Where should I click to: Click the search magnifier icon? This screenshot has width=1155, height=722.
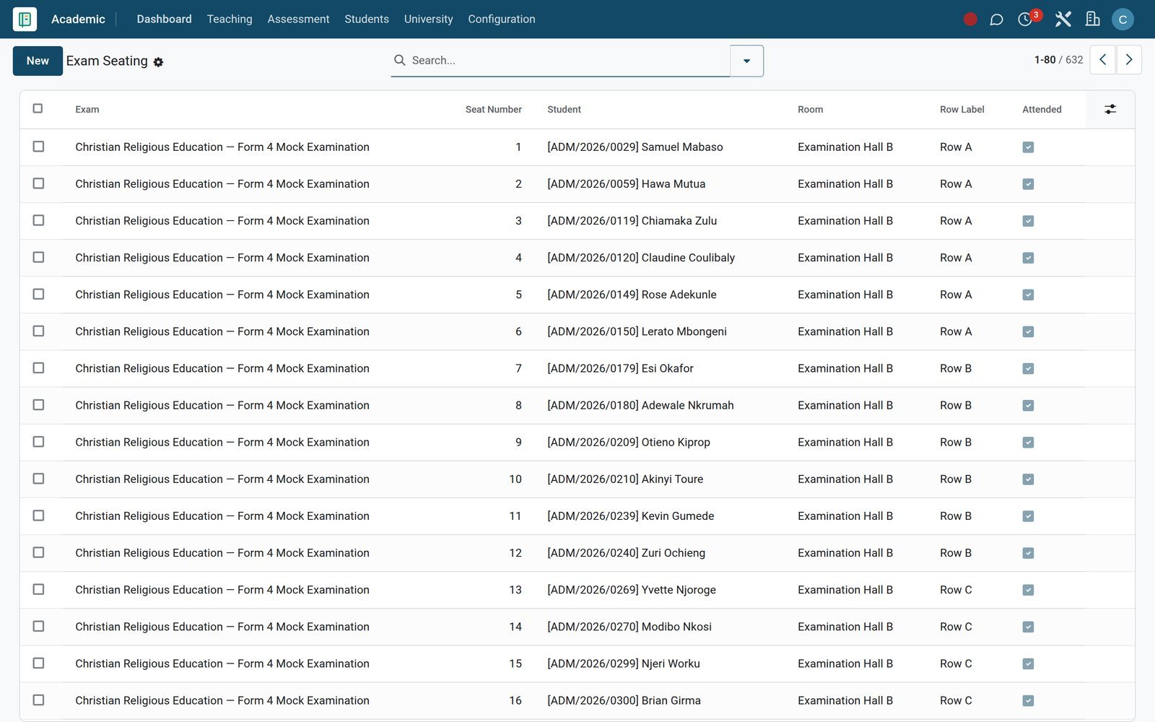[399, 60]
